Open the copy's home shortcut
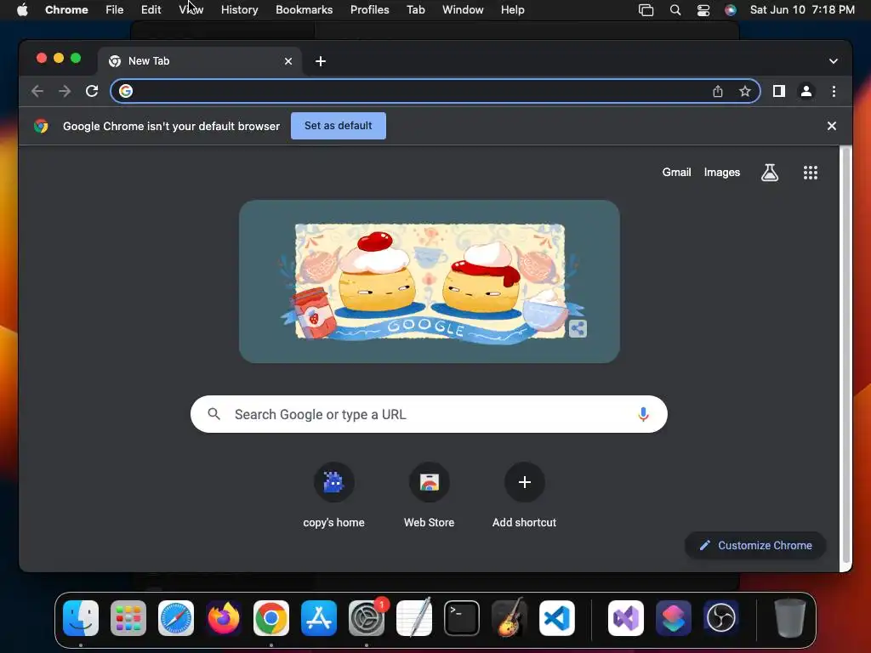This screenshot has width=871, height=653. tap(333, 482)
